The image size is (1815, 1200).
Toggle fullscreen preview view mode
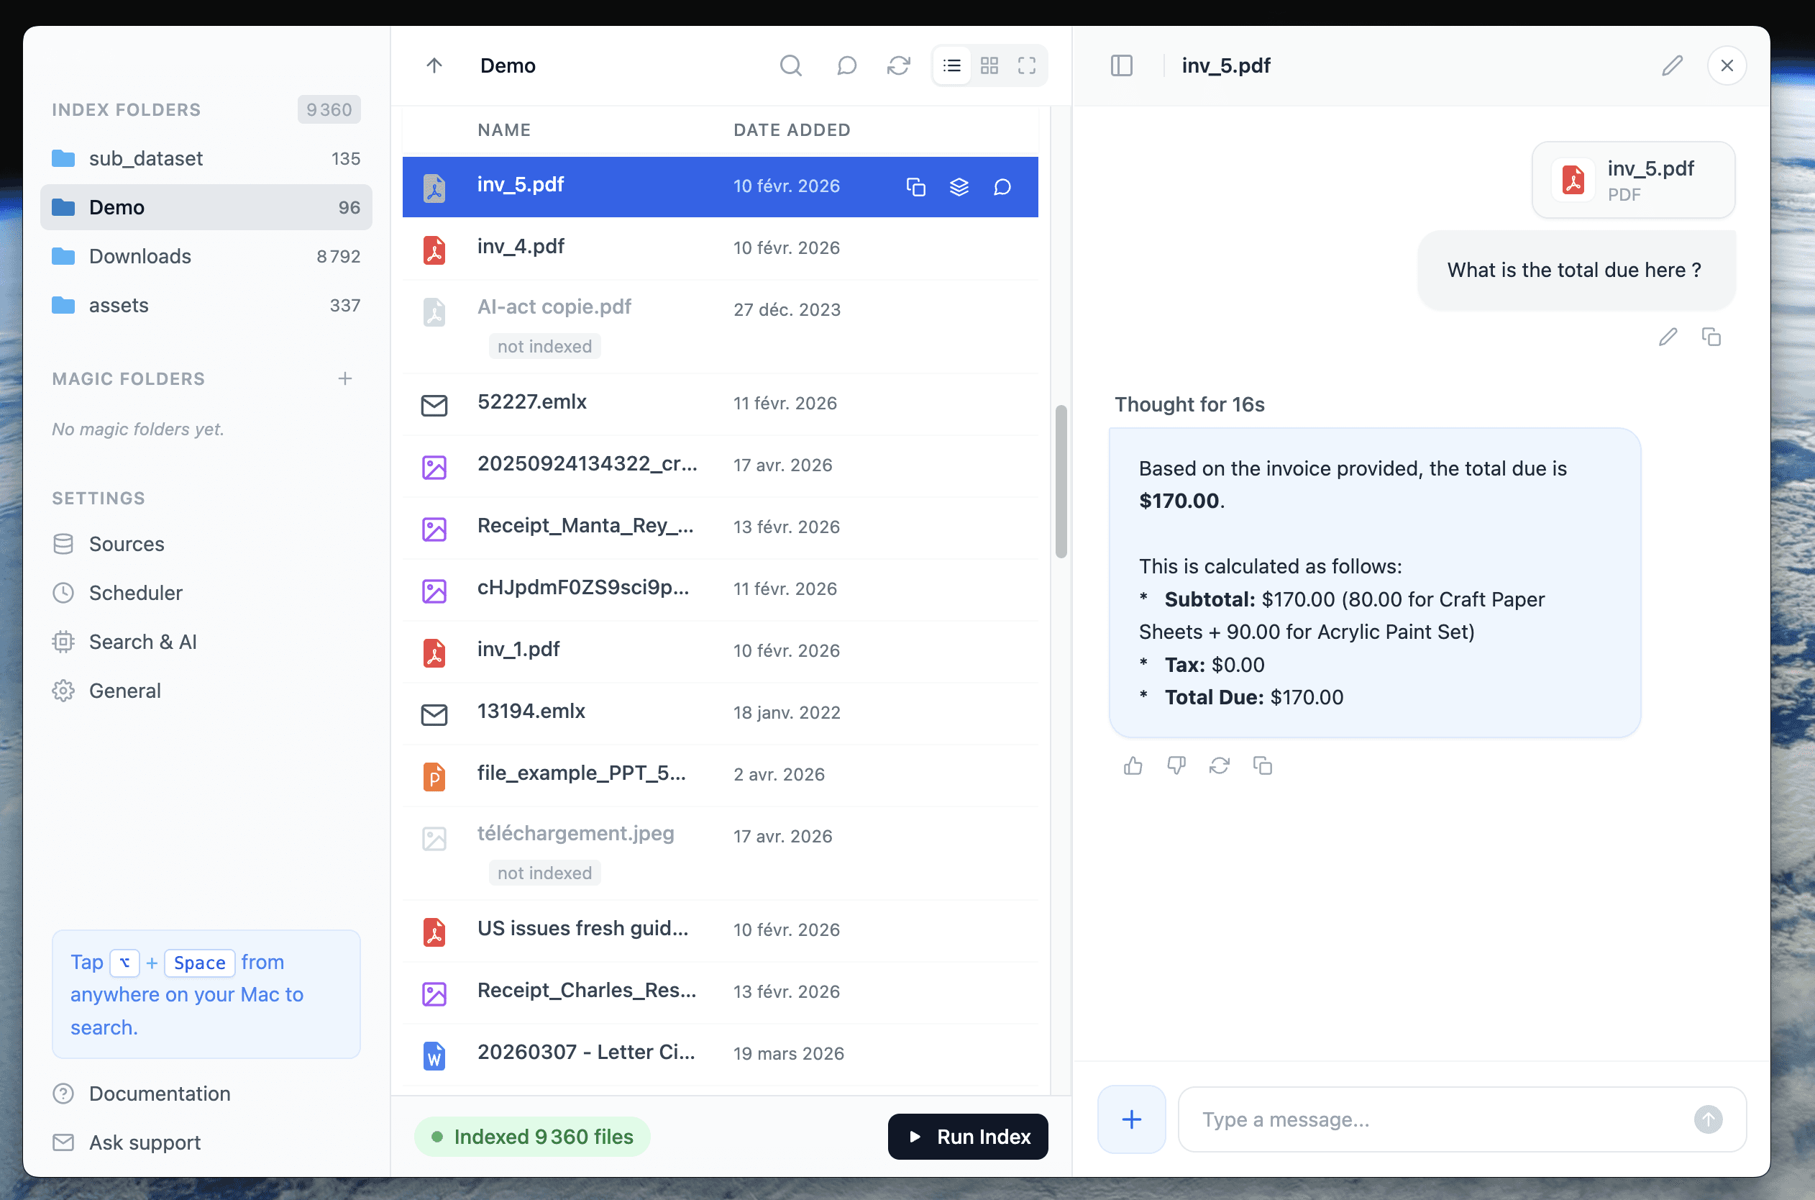[x=1026, y=65]
